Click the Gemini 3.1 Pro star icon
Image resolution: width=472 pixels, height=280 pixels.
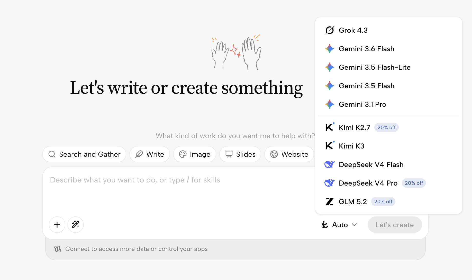coord(330,104)
